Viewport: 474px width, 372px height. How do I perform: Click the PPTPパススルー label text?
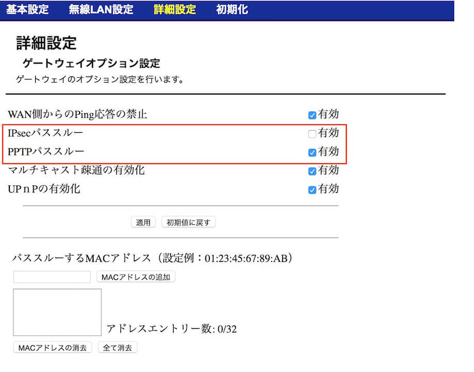46,152
